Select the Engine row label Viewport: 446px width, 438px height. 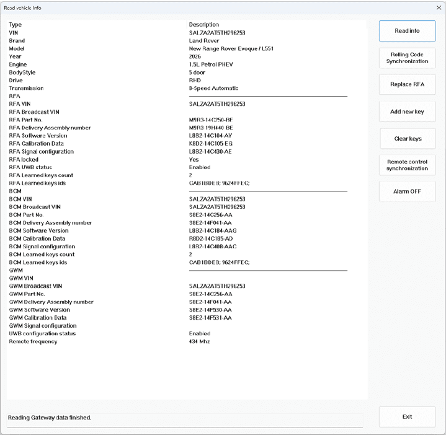[x=17, y=64]
